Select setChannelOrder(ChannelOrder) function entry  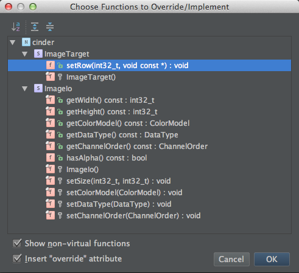coord(133,216)
